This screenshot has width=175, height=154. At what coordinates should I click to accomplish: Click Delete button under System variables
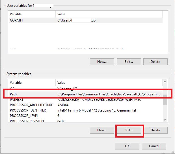pos(155,130)
